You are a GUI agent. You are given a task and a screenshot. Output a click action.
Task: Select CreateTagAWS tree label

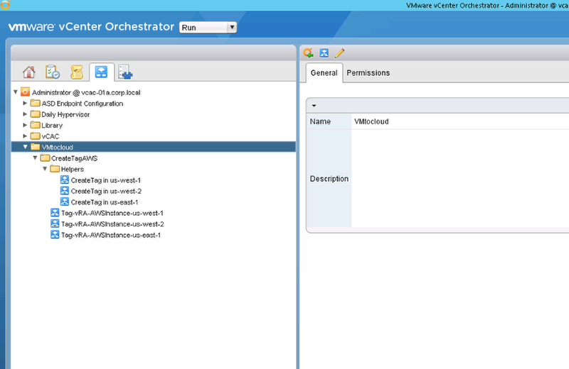tap(75, 158)
